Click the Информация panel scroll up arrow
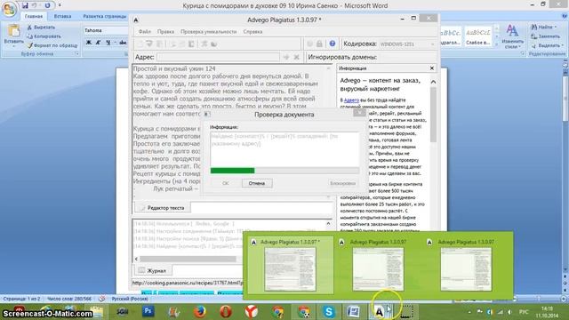The height and width of the screenshot is (320, 569). pyautogui.click(x=433, y=82)
